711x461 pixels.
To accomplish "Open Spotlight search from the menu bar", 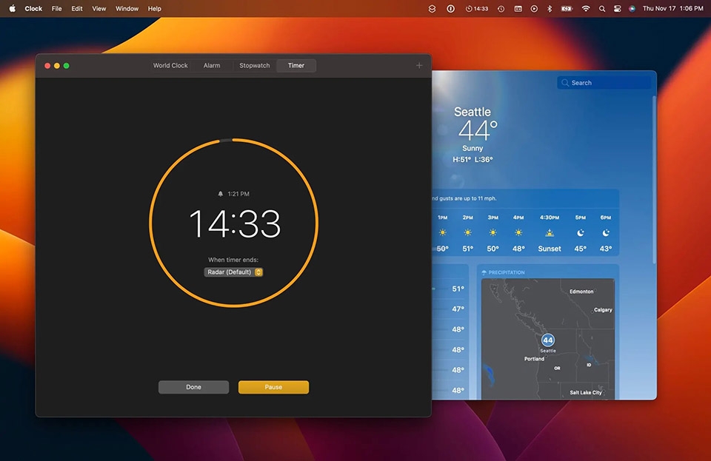I will coord(601,9).
